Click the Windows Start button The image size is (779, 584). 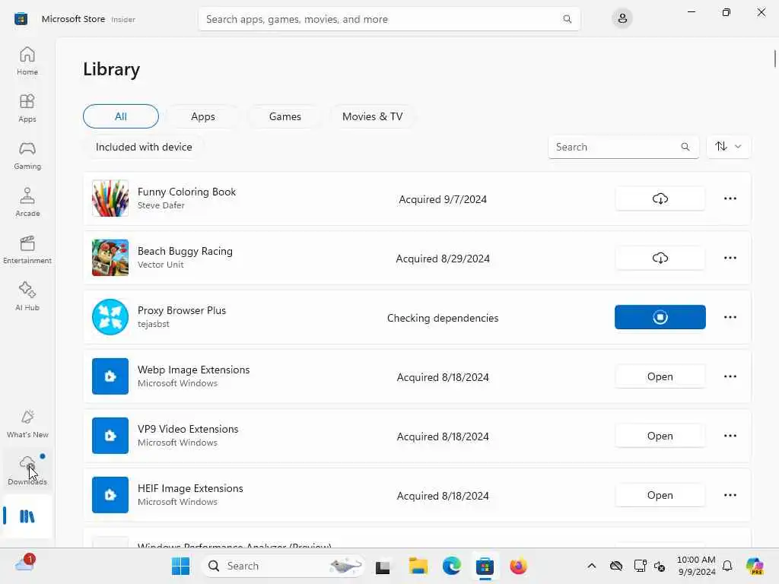coord(180,566)
